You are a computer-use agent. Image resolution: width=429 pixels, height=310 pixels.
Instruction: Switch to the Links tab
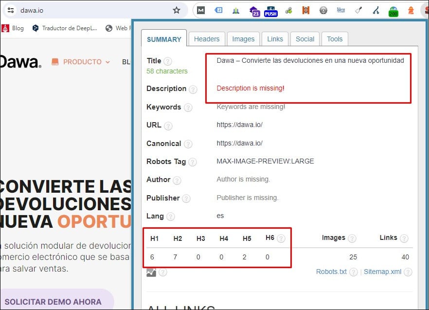coord(275,39)
